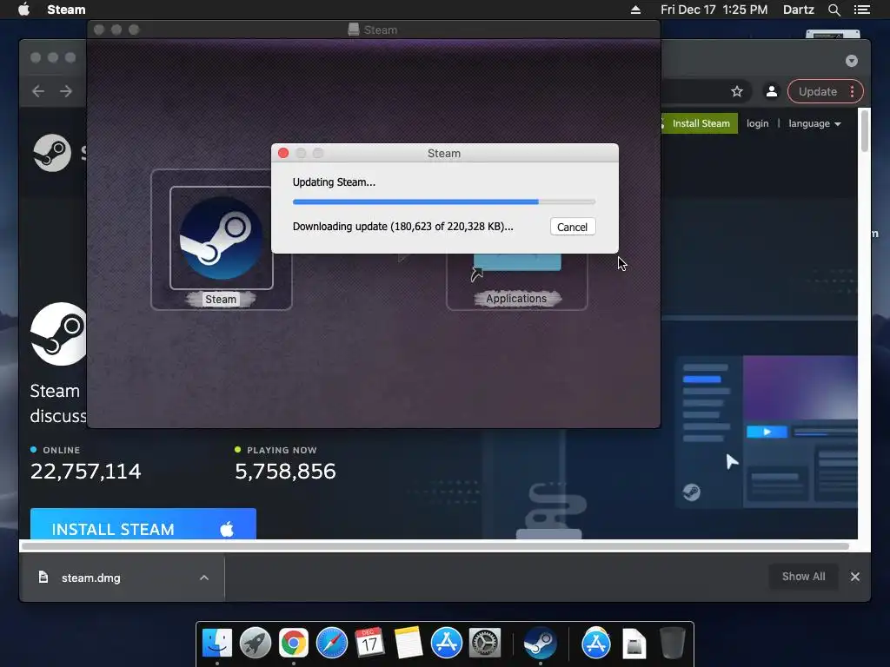Go back in the Chrome browser
The image size is (890, 667).
(x=38, y=91)
